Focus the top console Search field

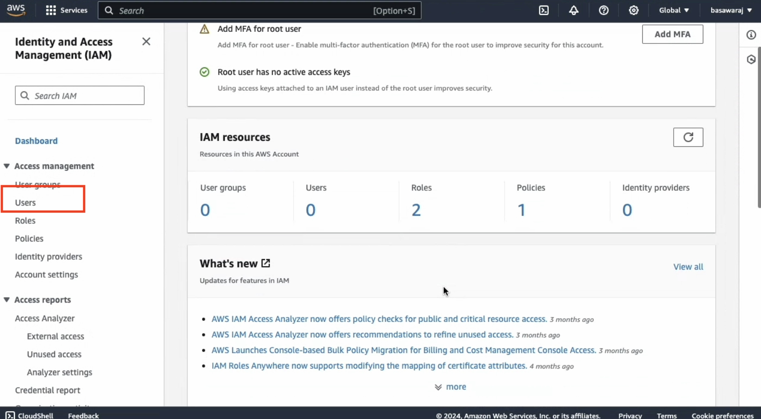click(259, 10)
